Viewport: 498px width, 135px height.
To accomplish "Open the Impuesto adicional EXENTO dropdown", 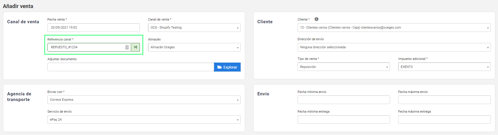I will click(444, 67).
